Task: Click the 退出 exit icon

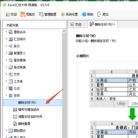Action: (100, 14)
